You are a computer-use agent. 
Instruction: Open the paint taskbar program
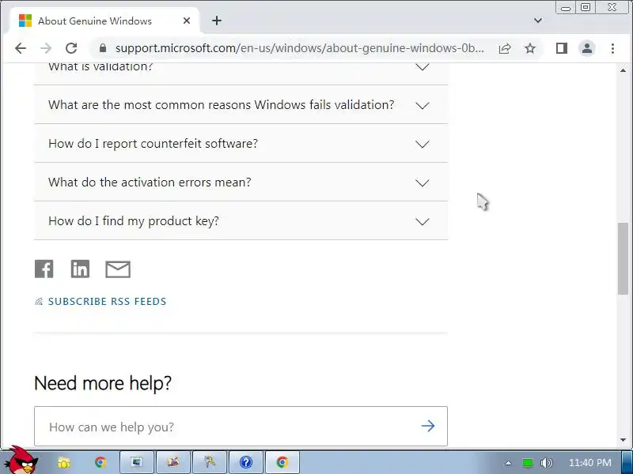pyautogui.click(x=172, y=462)
